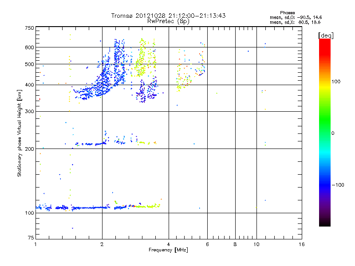This screenshot has height=266, width=355.
Task: Click x-axis tick label '10'
Action: [256, 244]
